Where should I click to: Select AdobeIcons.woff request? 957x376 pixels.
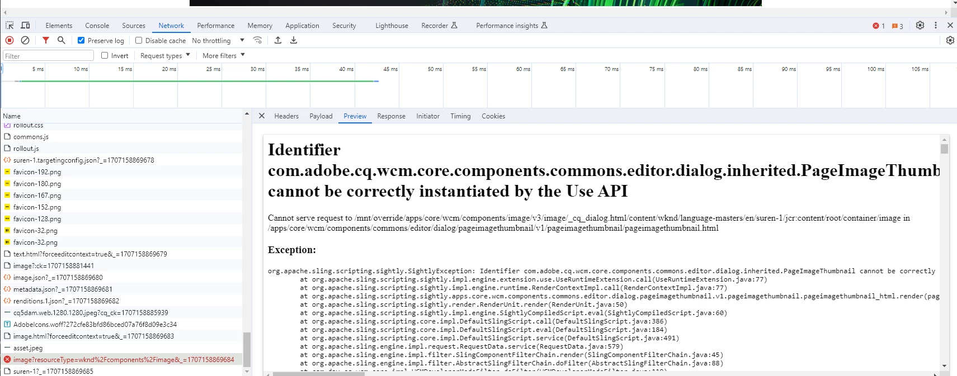click(121, 325)
